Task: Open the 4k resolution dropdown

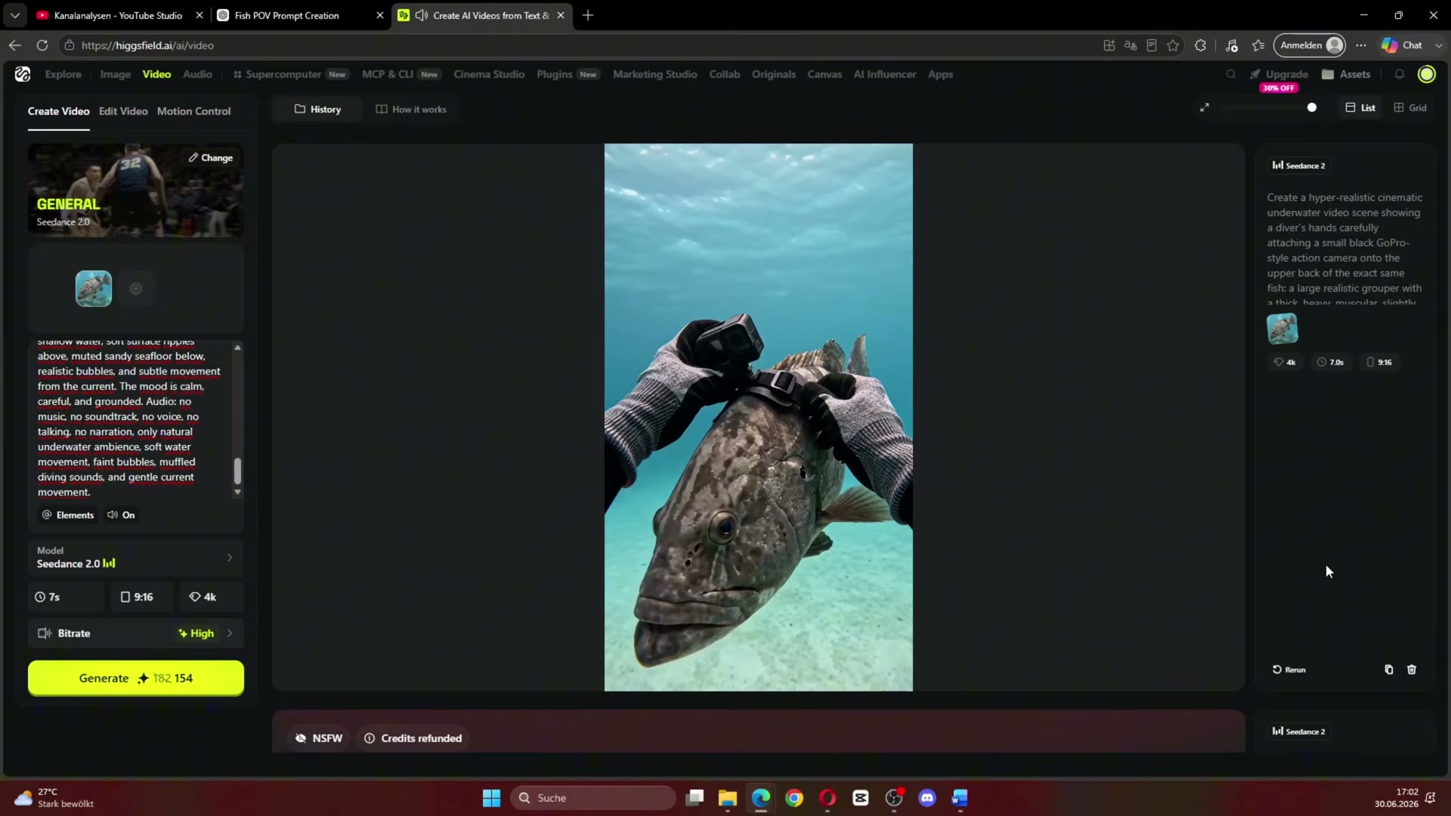Action: click(212, 597)
